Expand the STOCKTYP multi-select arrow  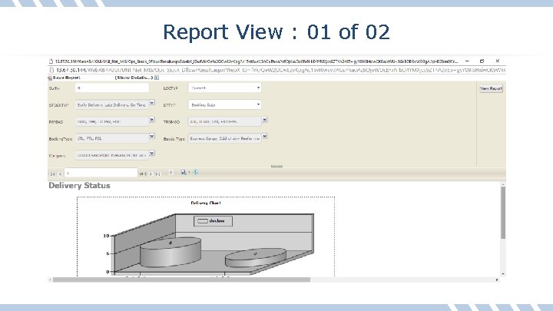coord(151,103)
